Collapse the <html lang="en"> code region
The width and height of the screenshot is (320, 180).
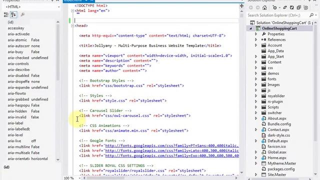[72, 10]
